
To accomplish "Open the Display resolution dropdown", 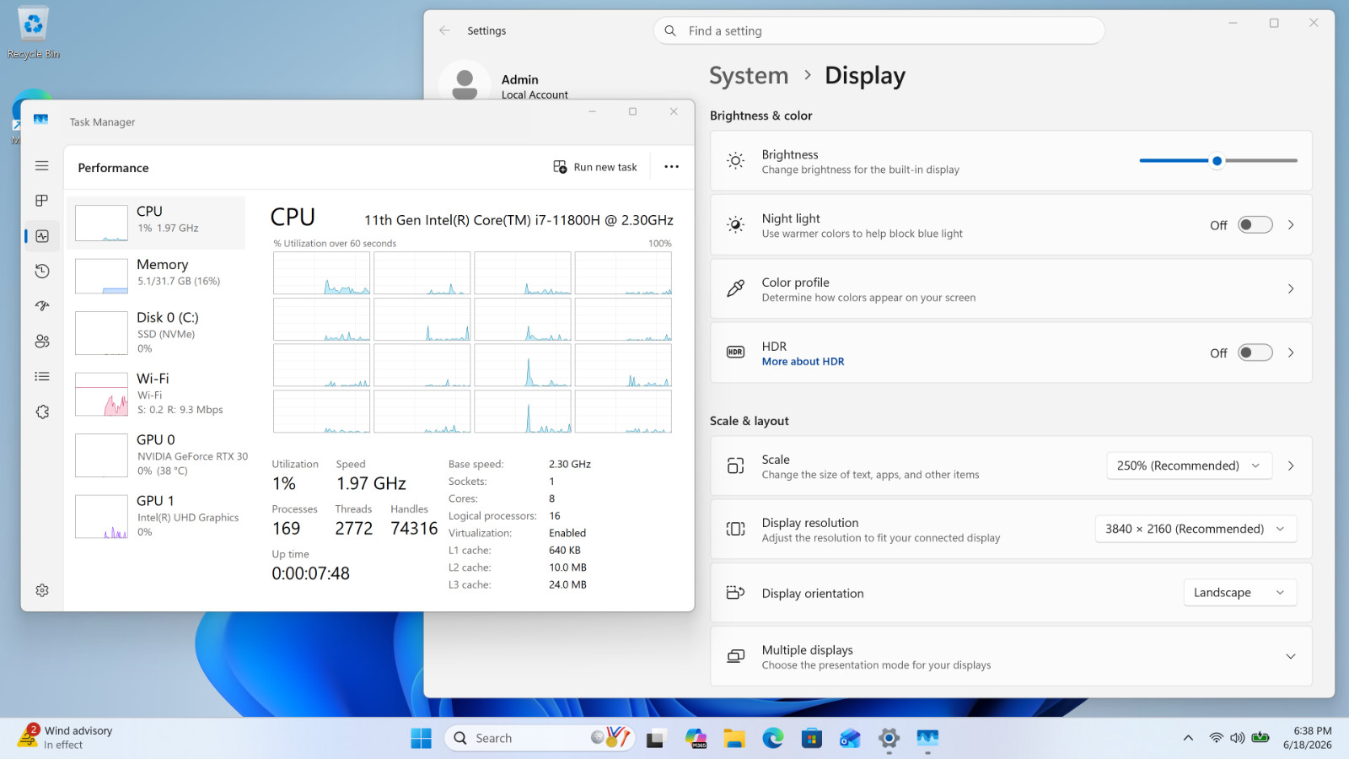I will click(1196, 529).
